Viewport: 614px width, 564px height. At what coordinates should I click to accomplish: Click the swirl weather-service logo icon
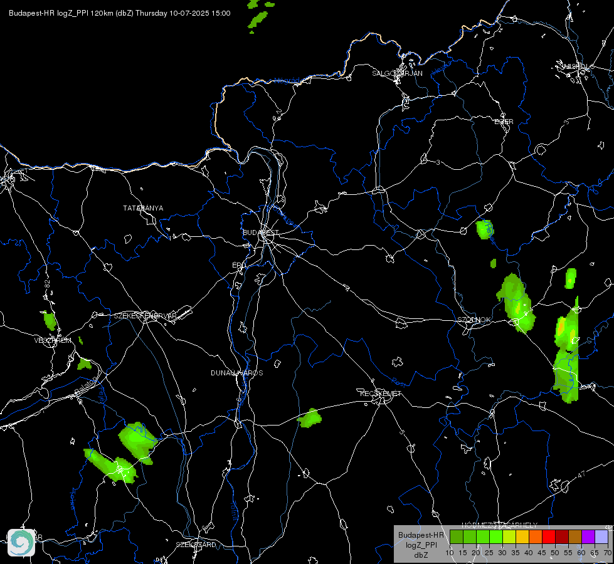click(x=21, y=543)
